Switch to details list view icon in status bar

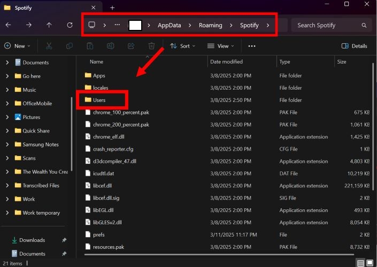360,263
